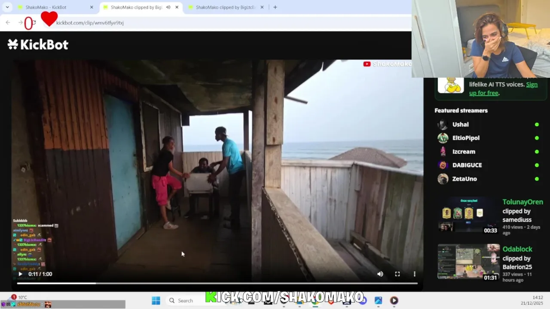The width and height of the screenshot is (550, 309).
Task: Click EltioPipol's avatar icon
Action: click(443, 138)
